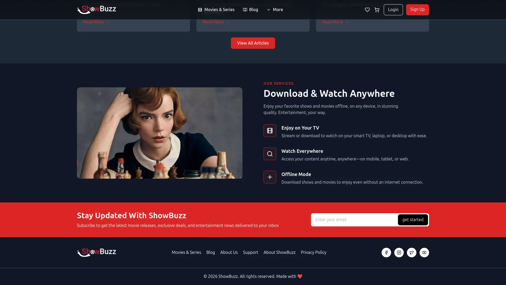Click the Twitter bird icon
Viewport: 506px width, 285px height.
point(411,253)
